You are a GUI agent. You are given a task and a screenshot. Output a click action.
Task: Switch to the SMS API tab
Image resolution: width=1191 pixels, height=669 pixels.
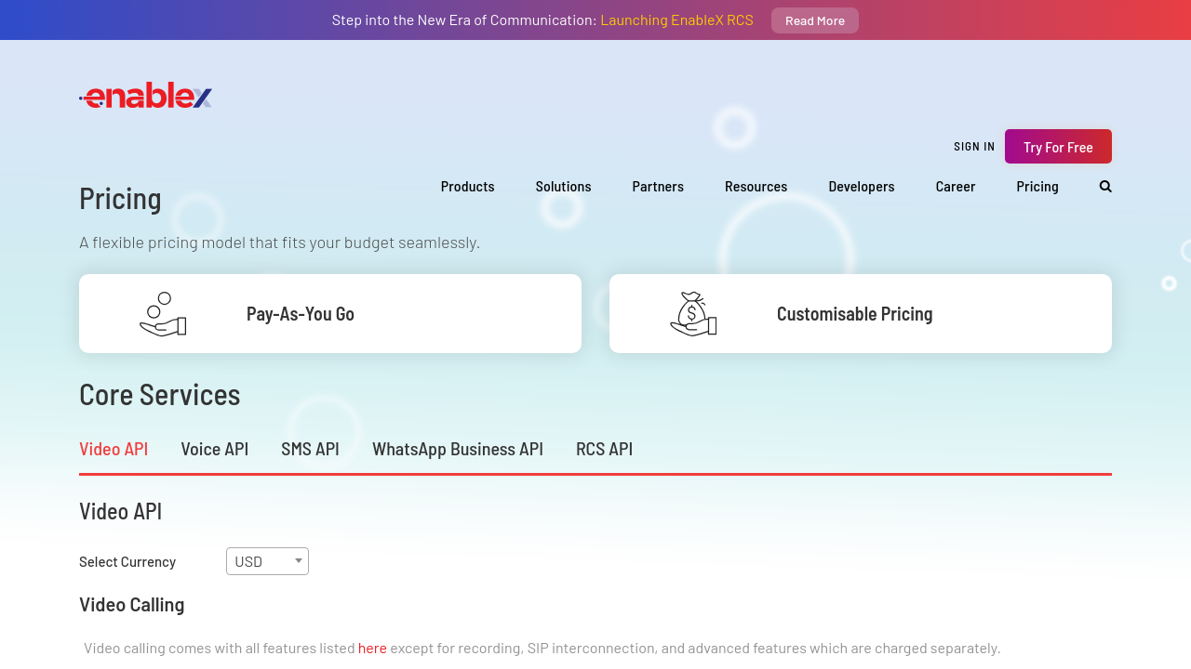pyautogui.click(x=310, y=449)
